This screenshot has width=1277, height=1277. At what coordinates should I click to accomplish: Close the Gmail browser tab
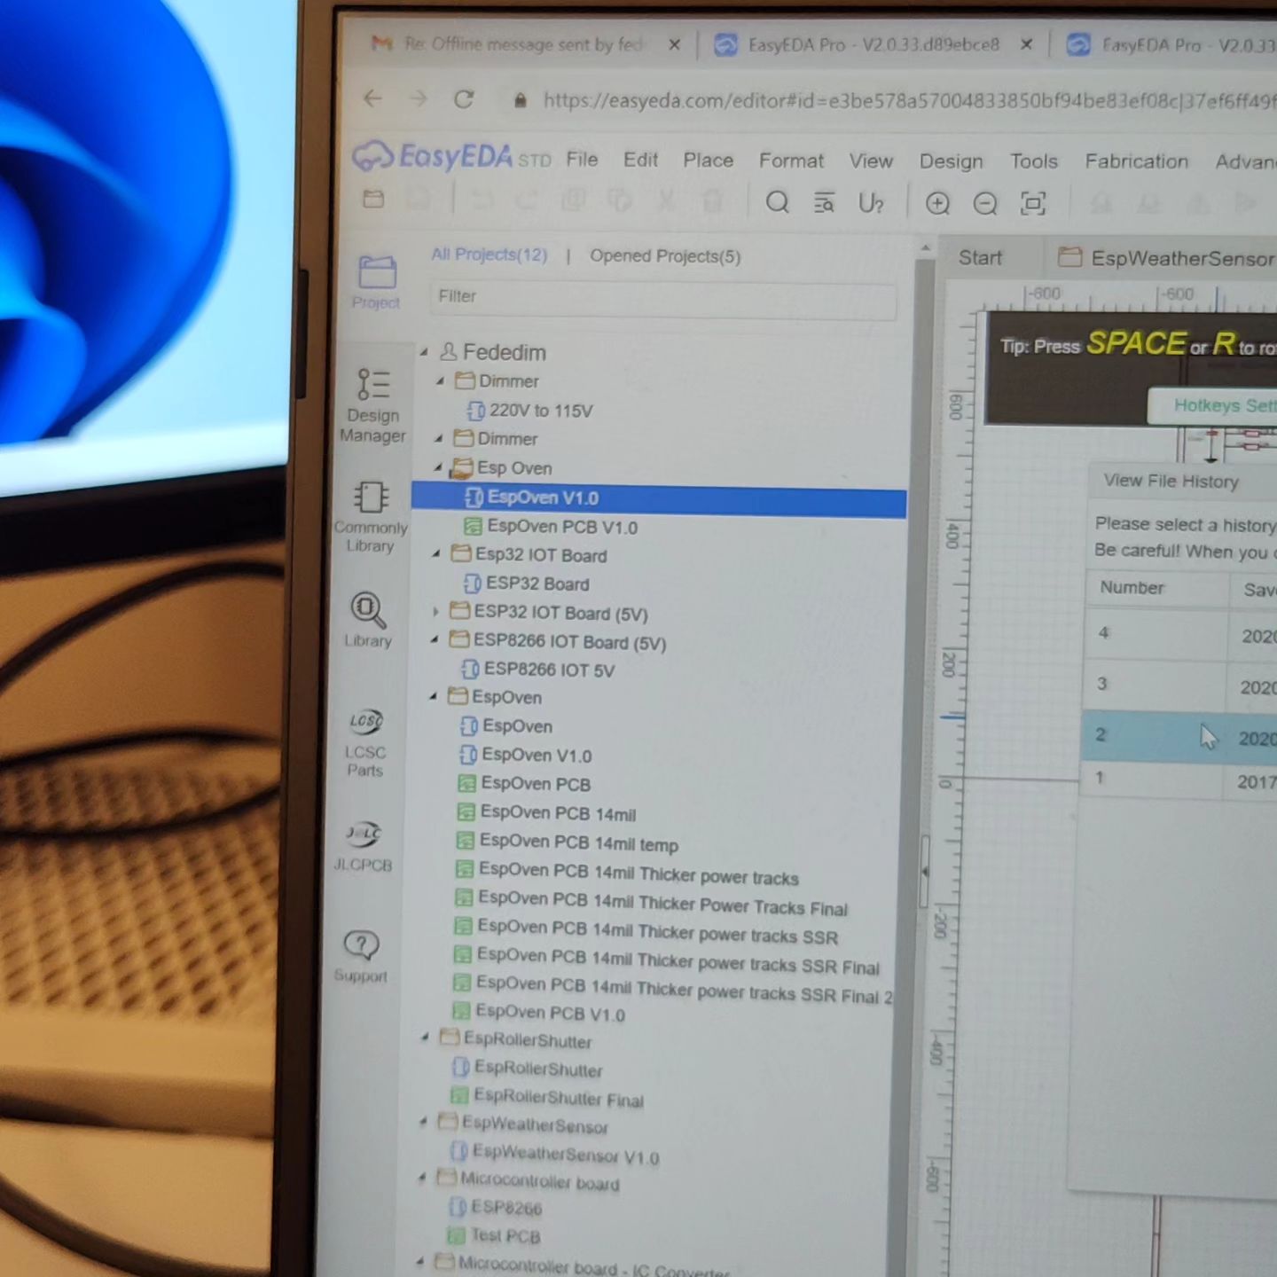point(675,44)
